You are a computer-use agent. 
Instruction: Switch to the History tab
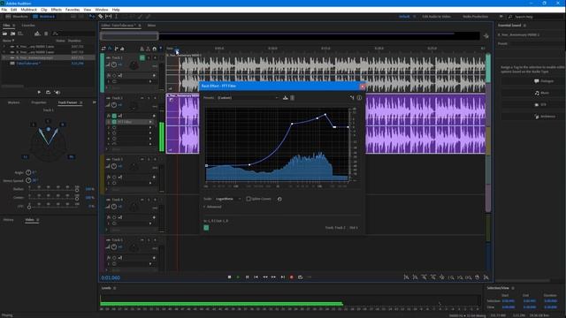coord(8,220)
